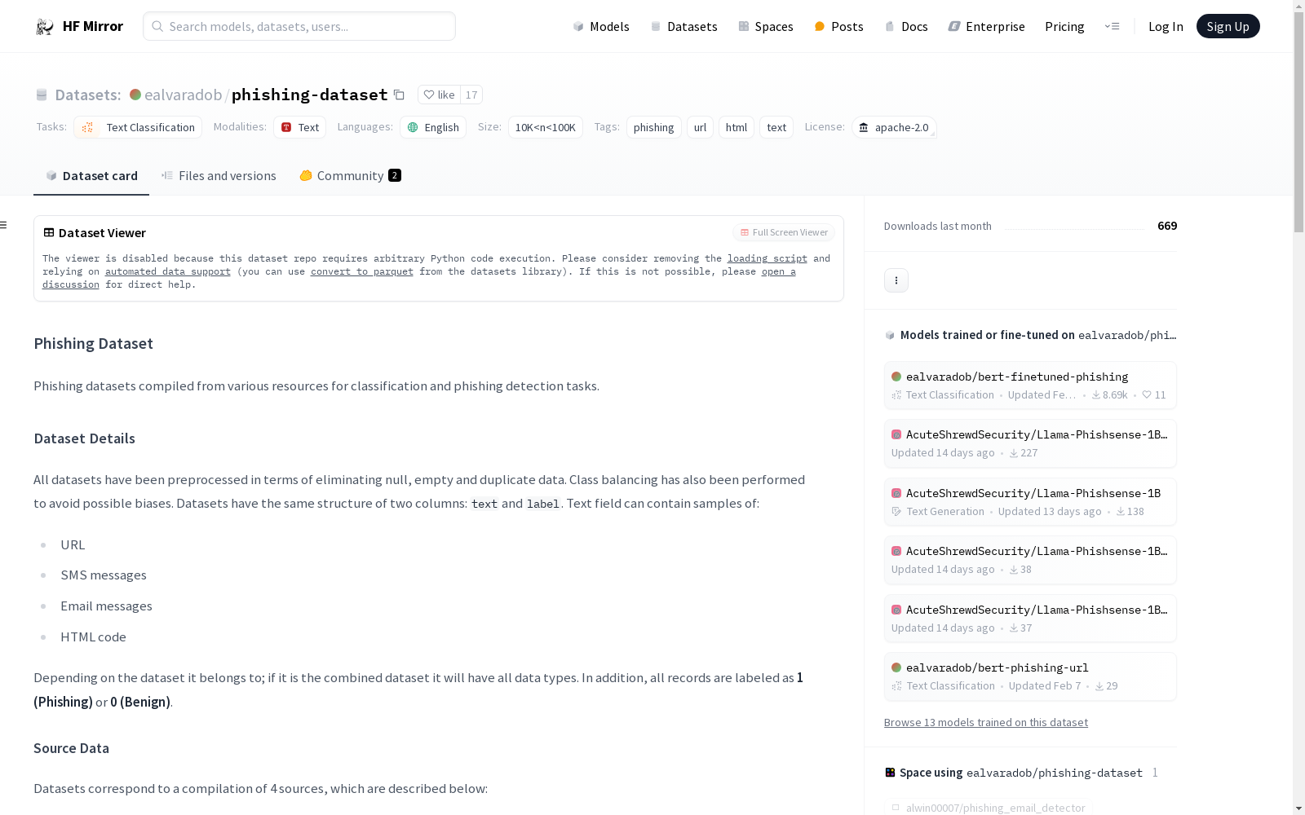Select the url tag
The height and width of the screenshot is (815, 1305).
[700, 127]
